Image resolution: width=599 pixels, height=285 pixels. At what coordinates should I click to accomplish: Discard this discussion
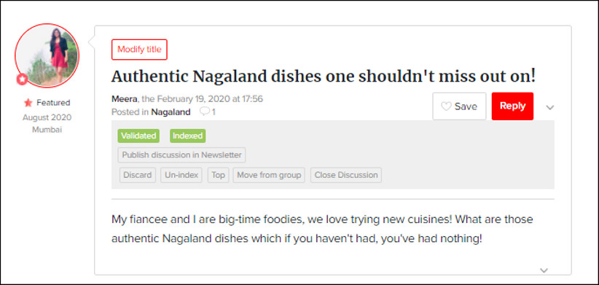138,176
